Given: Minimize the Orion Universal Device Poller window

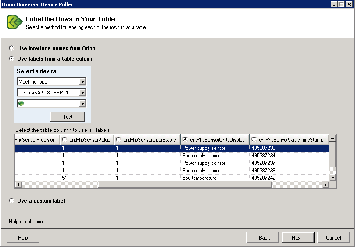Looking at the screenshot, I should click(x=334, y=4).
